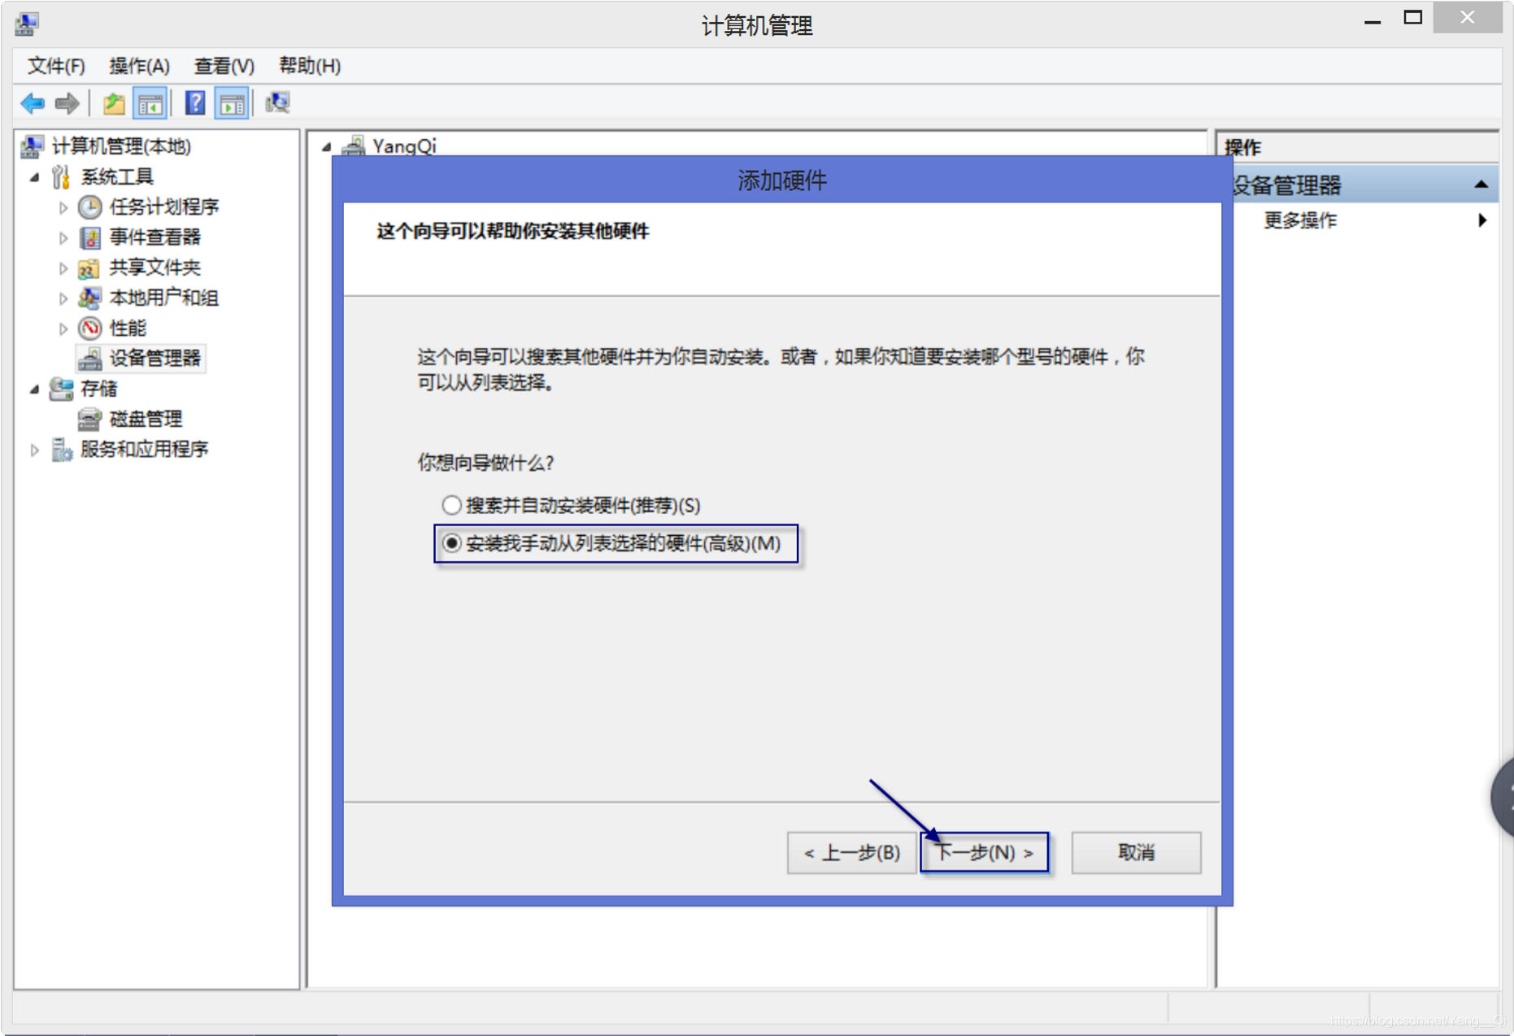This screenshot has width=1514, height=1036.
Task: Select 共享文件夹 tree item label
Action: pos(154,268)
